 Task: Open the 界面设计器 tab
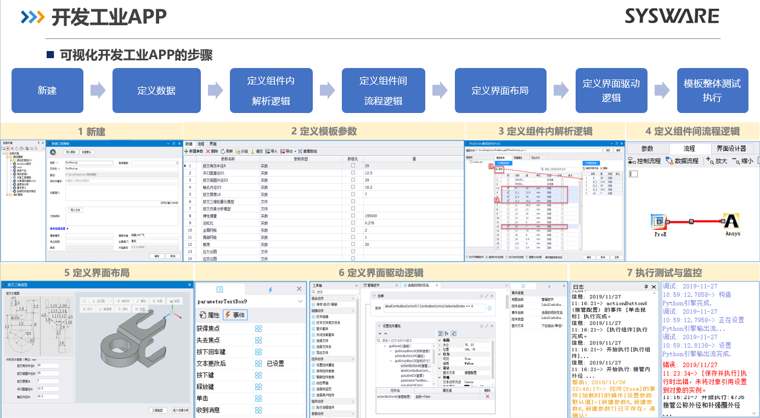coord(731,148)
